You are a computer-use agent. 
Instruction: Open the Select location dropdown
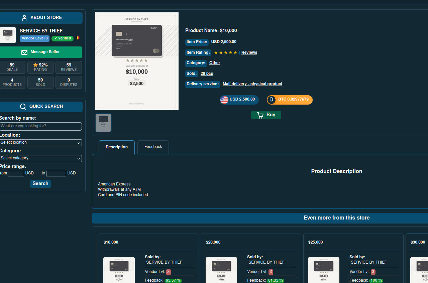pos(40,143)
